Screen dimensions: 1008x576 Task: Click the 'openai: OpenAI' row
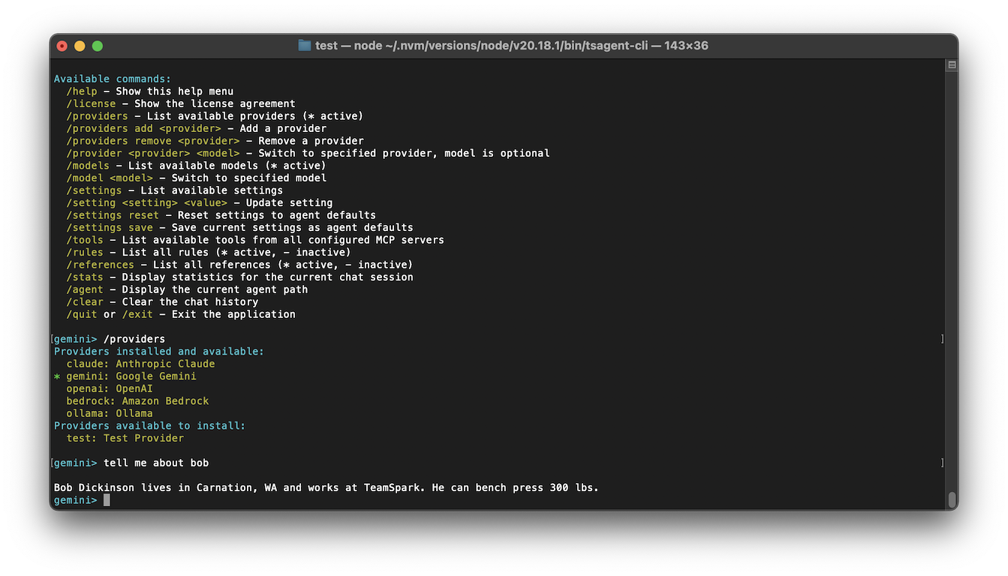click(110, 388)
